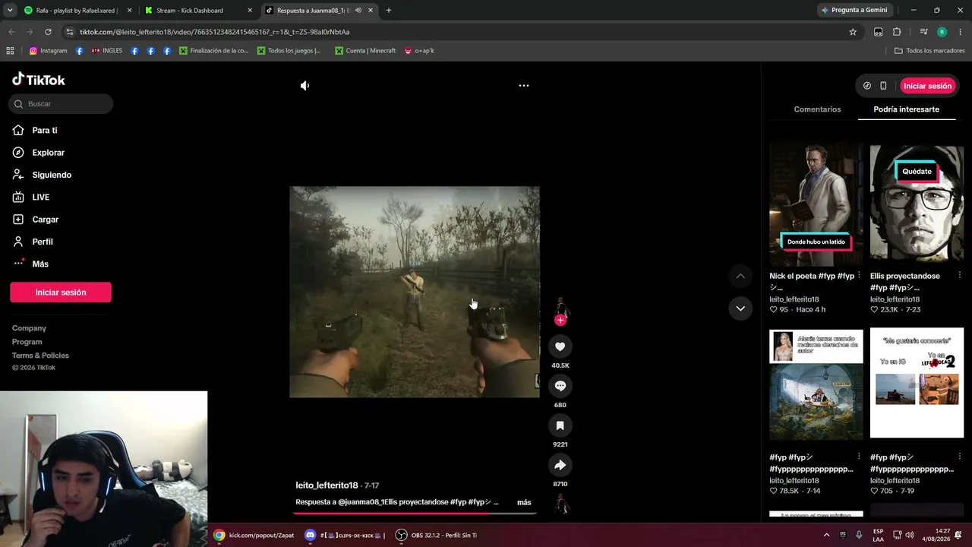The width and height of the screenshot is (972, 547).
Task: Open the three-dot options above the video
Action: (524, 86)
